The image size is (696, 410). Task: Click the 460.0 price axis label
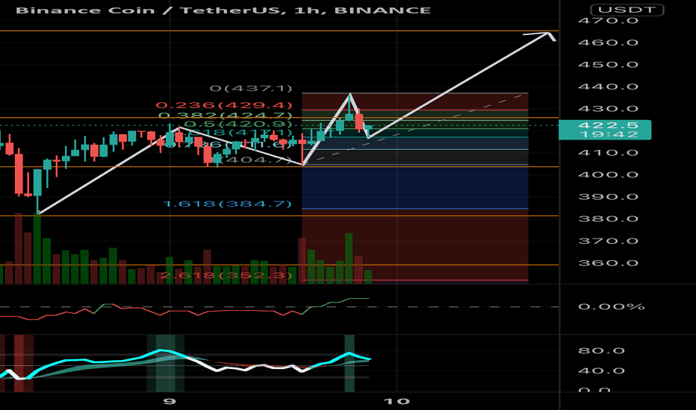pos(608,42)
